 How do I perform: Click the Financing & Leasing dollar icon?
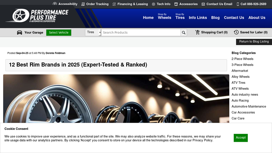(114, 4)
